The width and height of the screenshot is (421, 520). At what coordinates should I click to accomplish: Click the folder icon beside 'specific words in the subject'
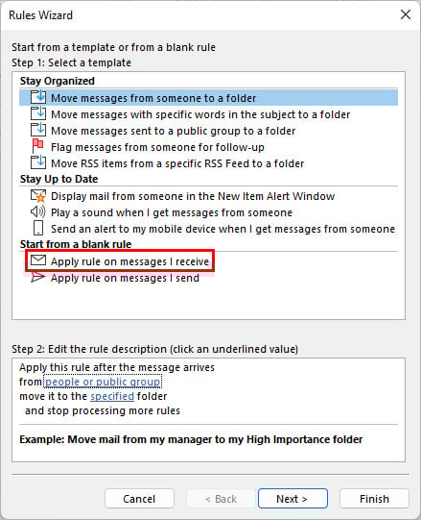click(38, 113)
